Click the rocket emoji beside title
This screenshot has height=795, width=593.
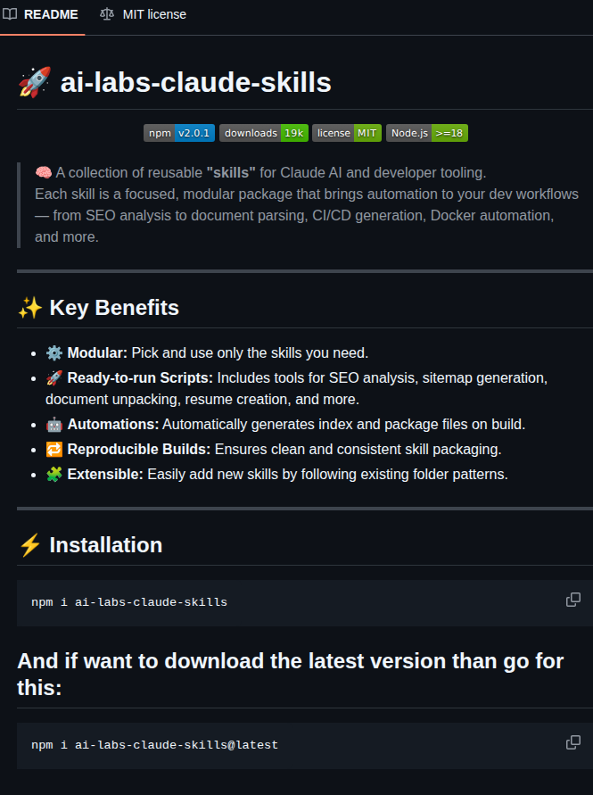click(35, 82)
